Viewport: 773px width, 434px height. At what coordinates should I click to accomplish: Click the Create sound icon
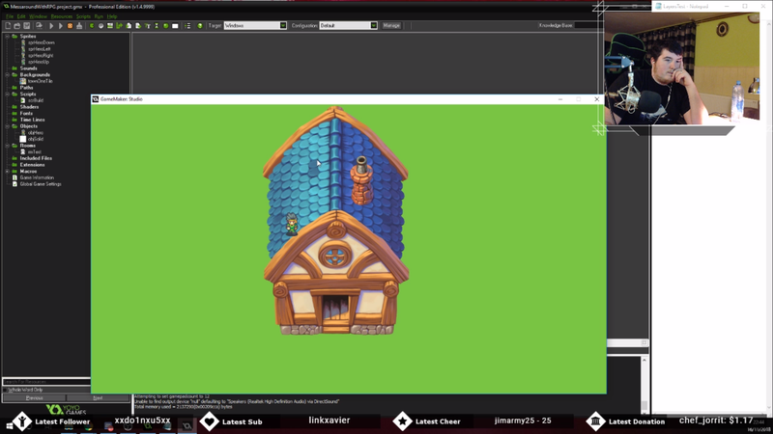pyautogui.click(x=101, y=26)
